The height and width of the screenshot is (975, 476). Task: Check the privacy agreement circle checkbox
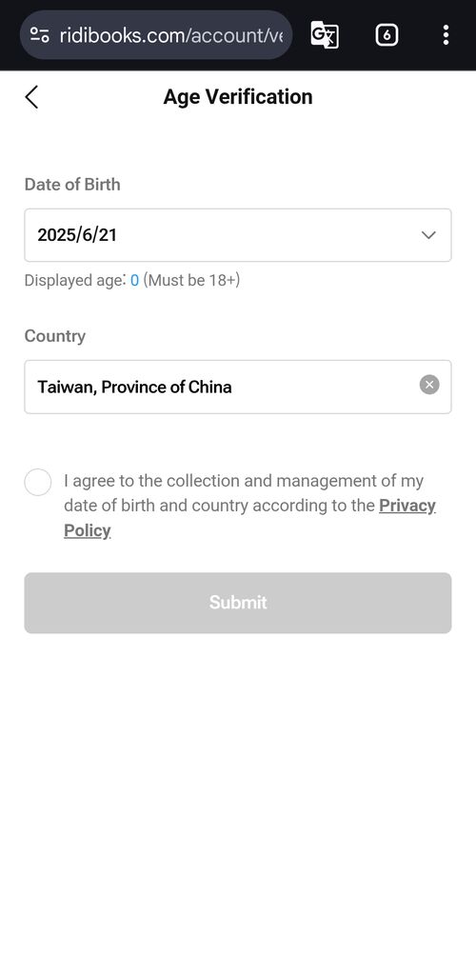click(38, 483)
